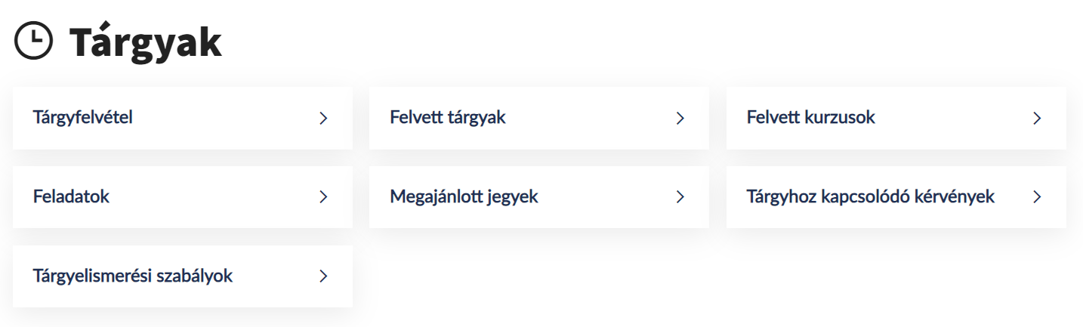The height and width of the screenshot is (327, 1083).
Task: Open the Tárgyfelvétel text link
Action: 83,118
